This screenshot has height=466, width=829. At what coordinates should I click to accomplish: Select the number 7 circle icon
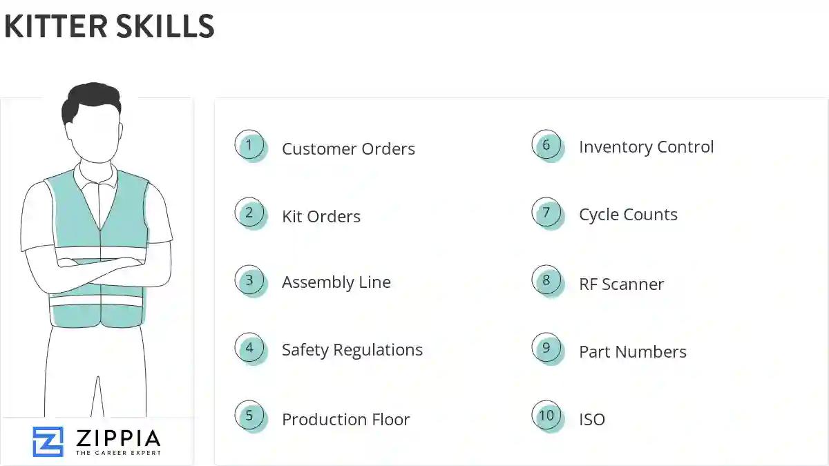click(x=546, y=213)
